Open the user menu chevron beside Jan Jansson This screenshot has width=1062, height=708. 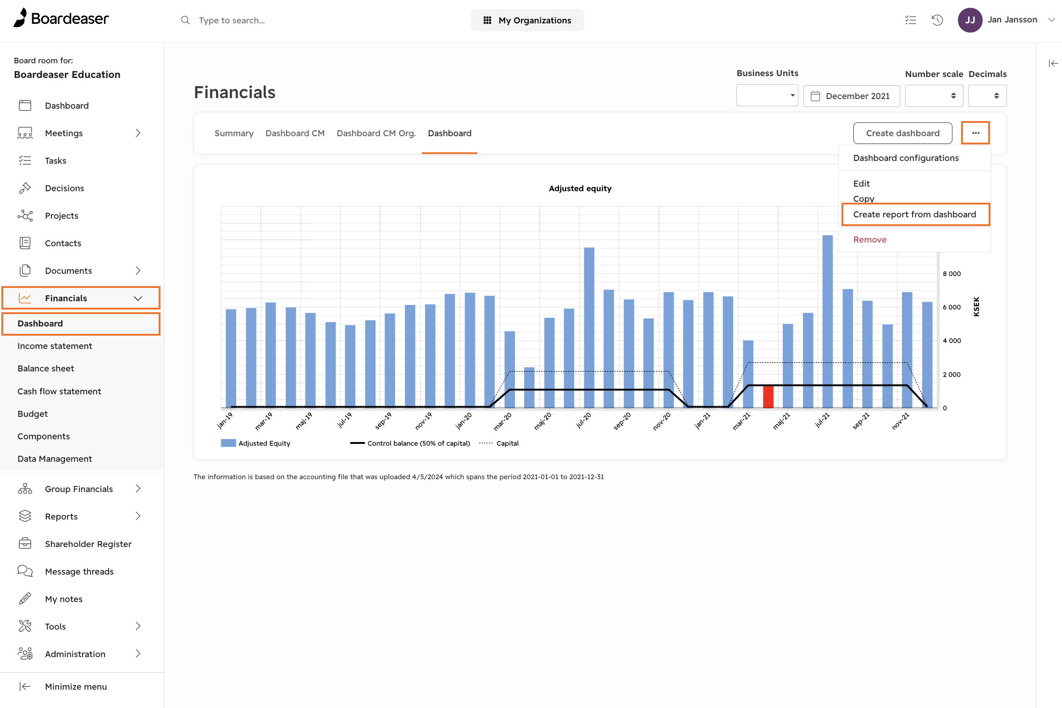(x=1051, y=20)
